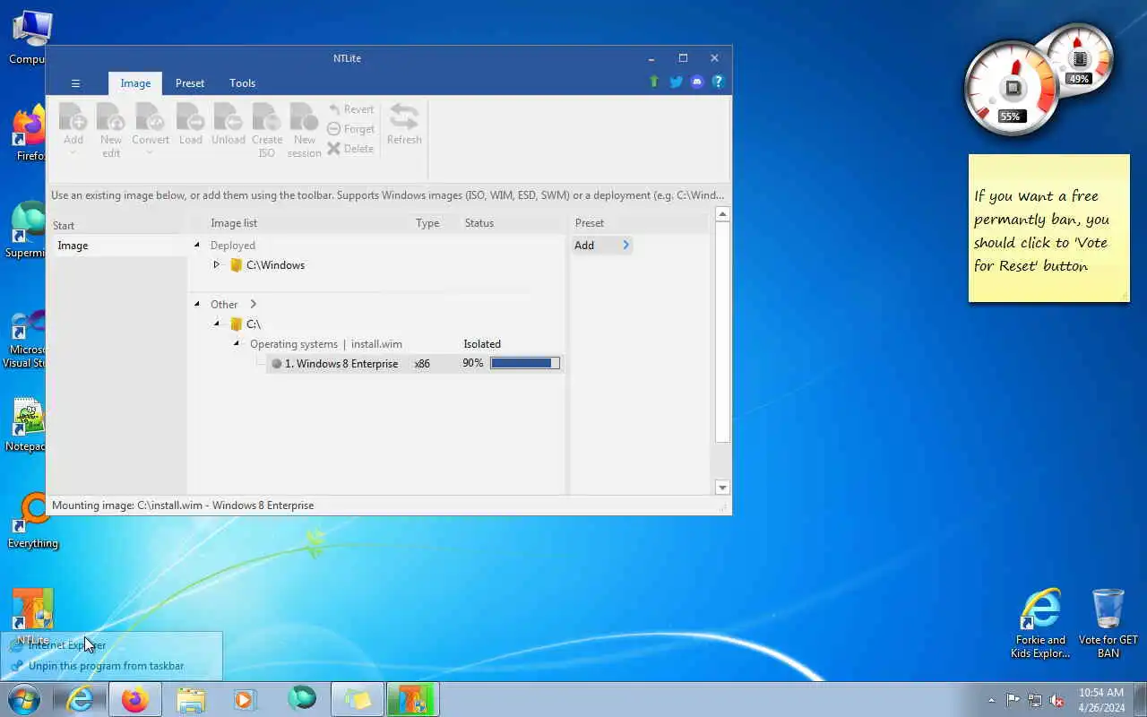
Task: Click the CPU meter gadget
Action: pyautogui.click(x=1012, y=89)
